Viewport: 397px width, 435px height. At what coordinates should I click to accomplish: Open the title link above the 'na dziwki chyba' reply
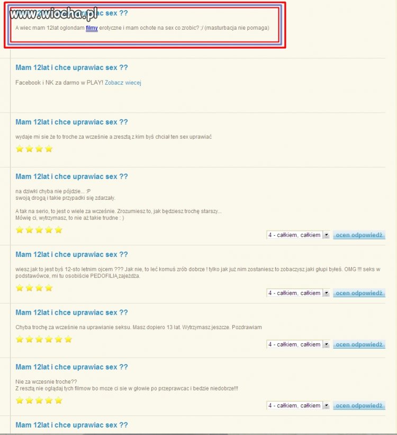pyautogui.click(x=71, y=177)
